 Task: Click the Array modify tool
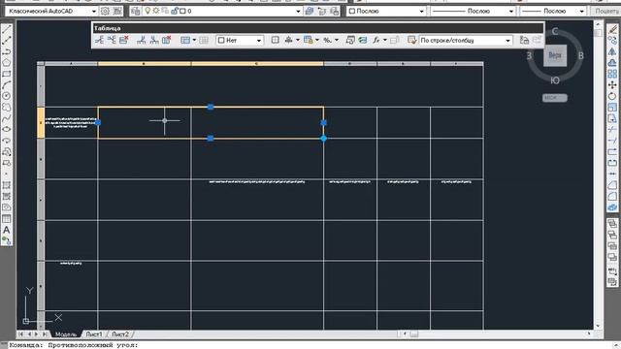612,74
